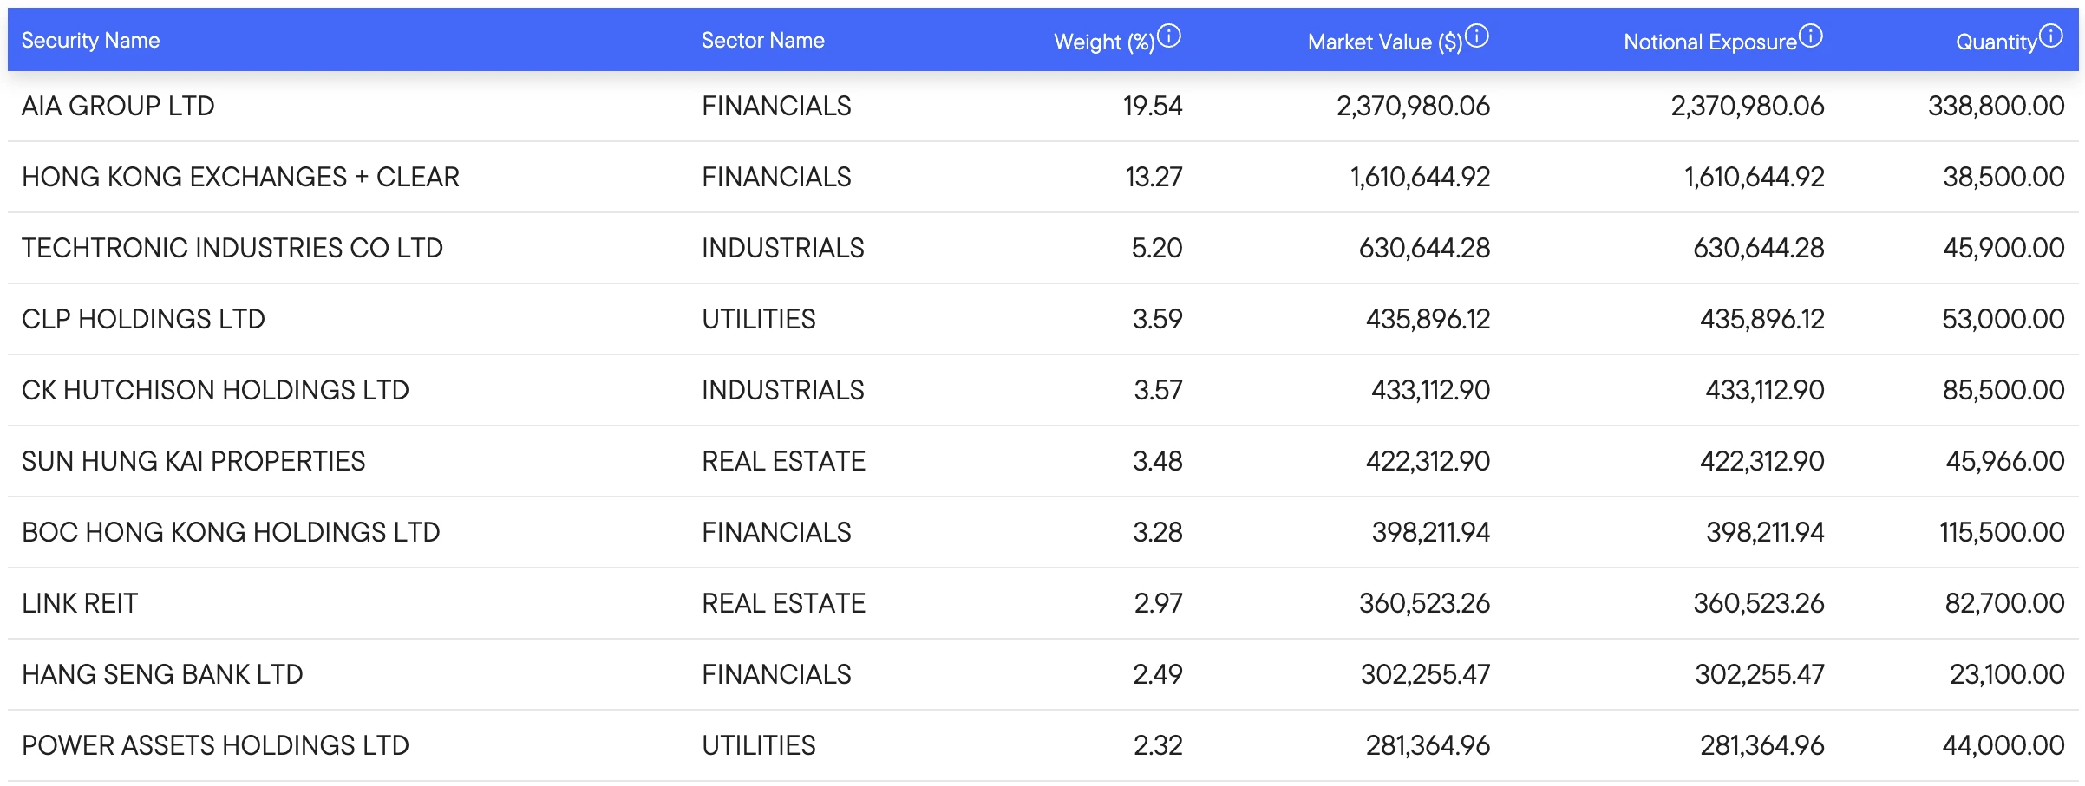The height and width of the screenshot is (786, 2085).
Task: Click TECHTRONIC INDUSTRIES CO LTD name
Action: pos(232,248)
